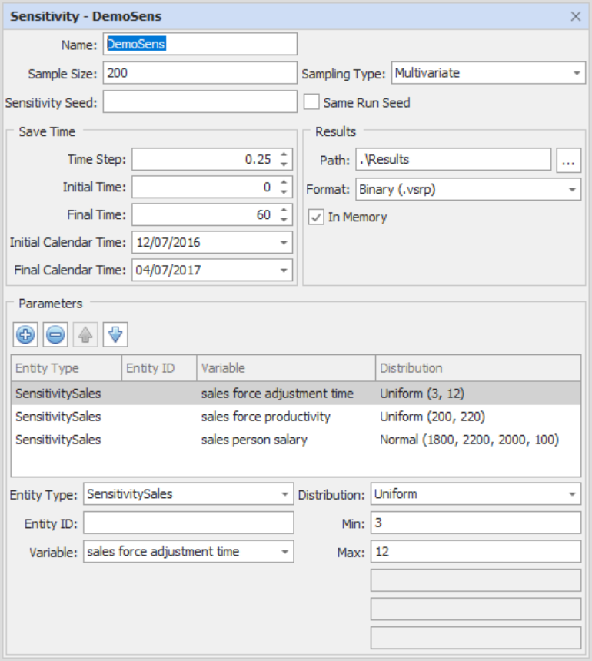Toggle the In Memory checkbox

[316, 217]
